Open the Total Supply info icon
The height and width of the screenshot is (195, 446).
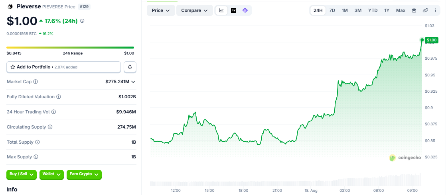pyautogui.click(x=37, y=142)
